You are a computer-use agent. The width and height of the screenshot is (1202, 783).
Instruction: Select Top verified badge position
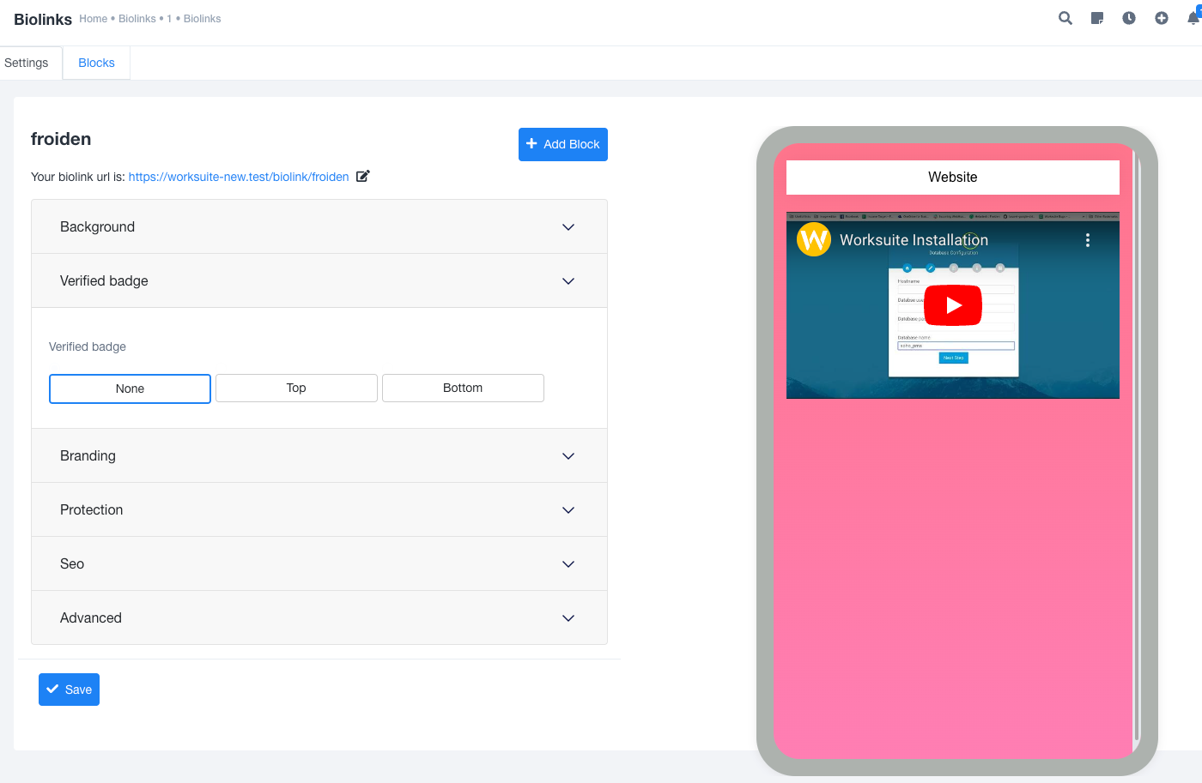pos(296,388)
